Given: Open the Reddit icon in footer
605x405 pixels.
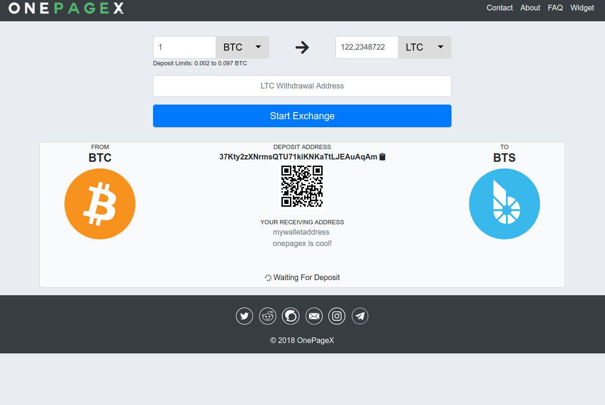Looking at the screenshot, I should [268, 316].
